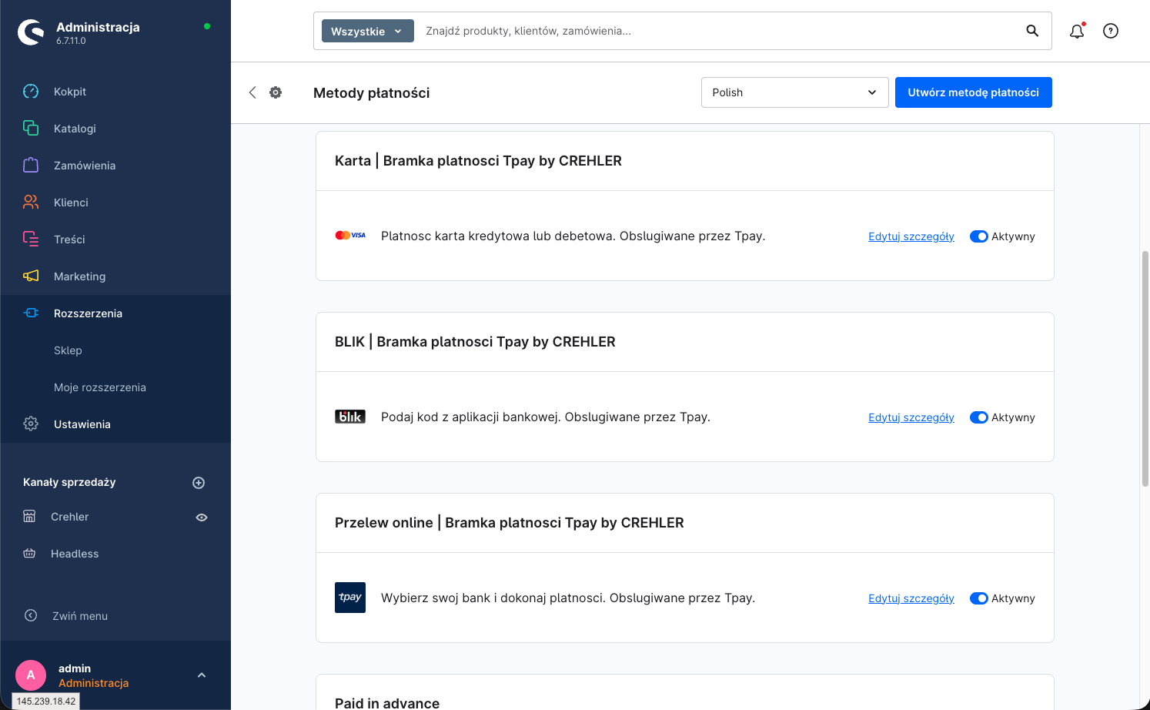
Task: Open the Crehler sales channel
Action: [x=70, y=517]
